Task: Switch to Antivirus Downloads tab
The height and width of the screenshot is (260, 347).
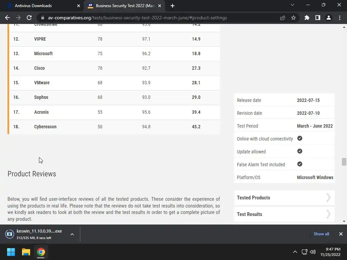Action: pyautogui.click(x=42, y=6)
